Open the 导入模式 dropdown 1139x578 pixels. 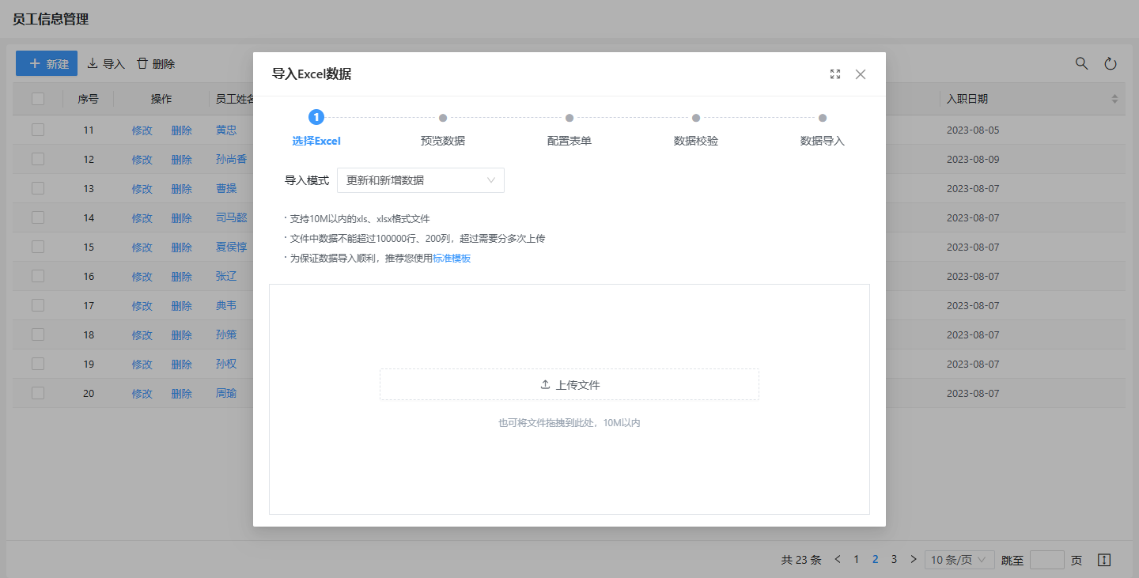click(x=421, y=180)
